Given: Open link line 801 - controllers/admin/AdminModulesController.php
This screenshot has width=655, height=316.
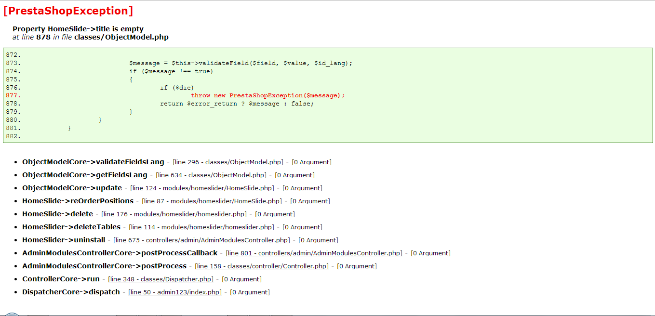Looking at the screenshot, I should 314,253.
